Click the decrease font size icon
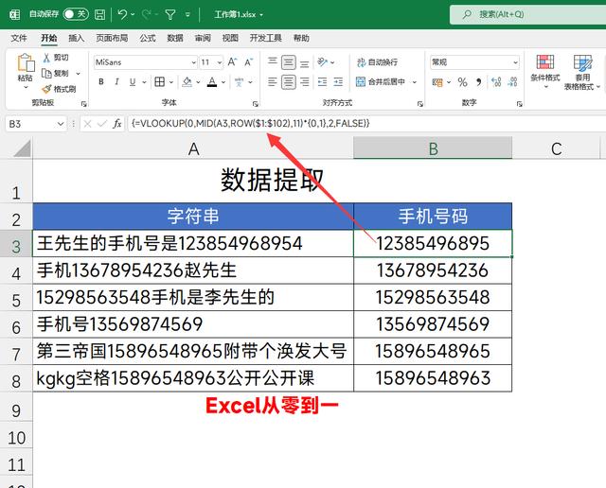 (x=248, y=61)
